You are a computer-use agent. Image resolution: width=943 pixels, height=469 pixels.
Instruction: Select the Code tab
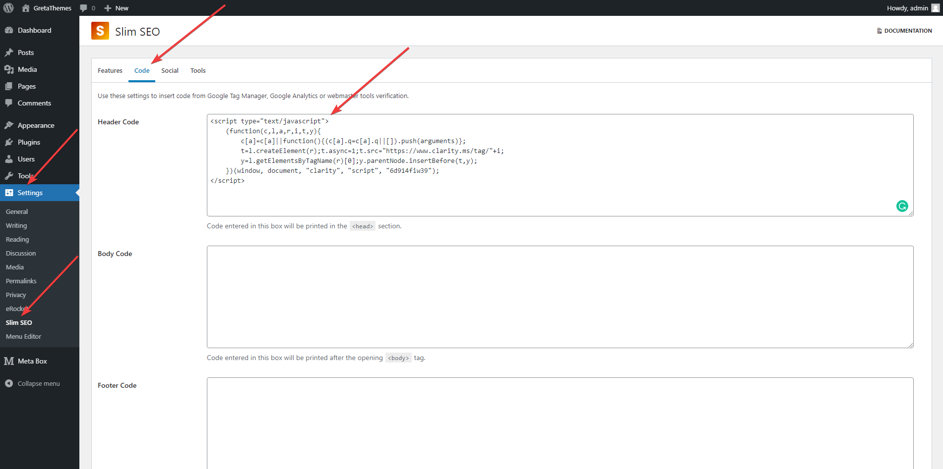coord(142,70)
